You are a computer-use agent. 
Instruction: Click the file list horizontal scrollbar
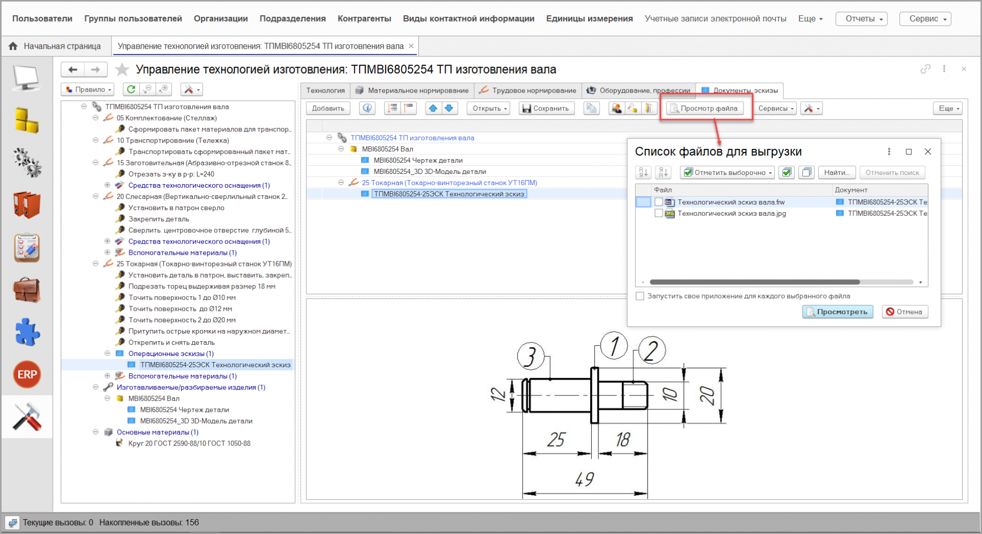[754, 282]
